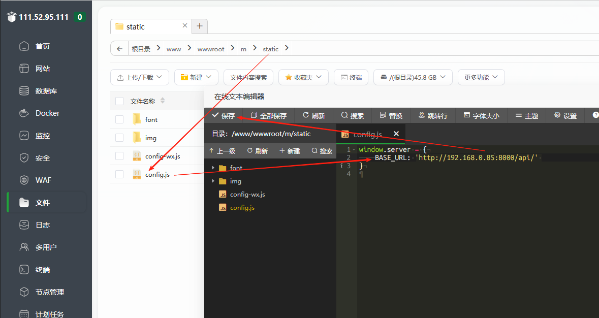
Task: Open Search in the editor toolbar
Action: [353, 116]
